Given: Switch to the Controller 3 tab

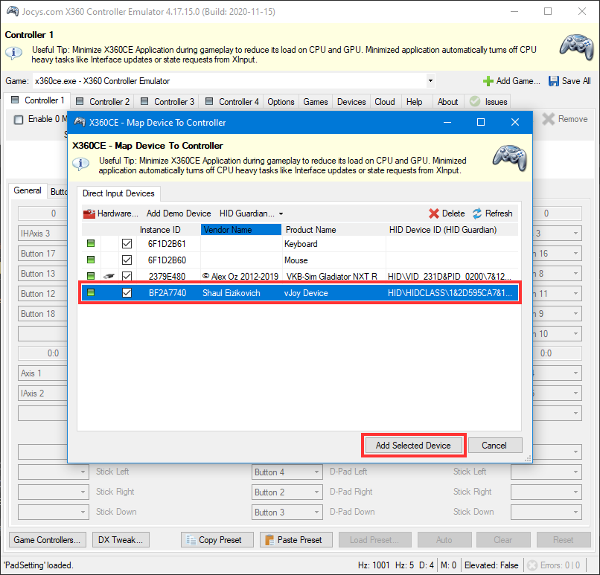Looking at the screenshot, I should click(167, 102).
